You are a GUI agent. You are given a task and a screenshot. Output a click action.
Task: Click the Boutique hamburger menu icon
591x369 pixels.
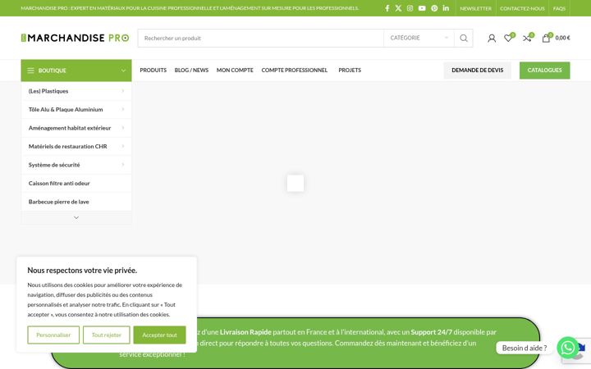pos(30,71)
